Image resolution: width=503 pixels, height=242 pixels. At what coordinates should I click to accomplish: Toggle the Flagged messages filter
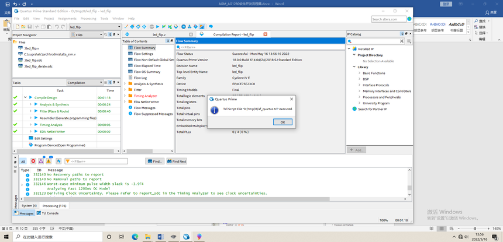pos(58,161)
